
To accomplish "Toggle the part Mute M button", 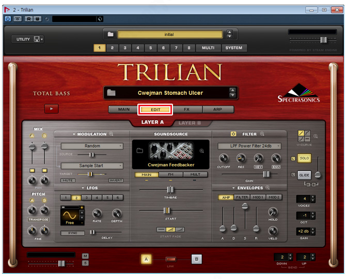I will (85, 256).
